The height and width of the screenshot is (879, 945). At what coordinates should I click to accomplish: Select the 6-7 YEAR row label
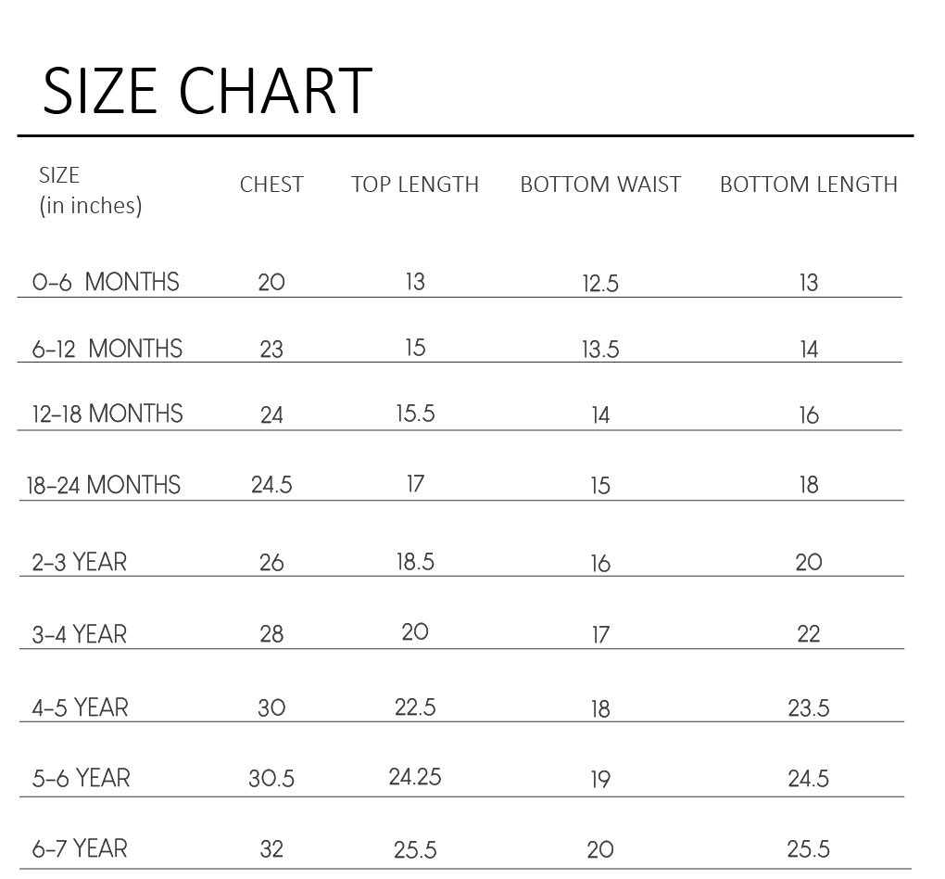tap(80, 847)
